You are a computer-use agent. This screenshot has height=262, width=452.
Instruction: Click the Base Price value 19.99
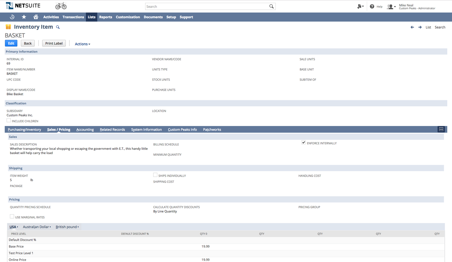coord(205,246)
